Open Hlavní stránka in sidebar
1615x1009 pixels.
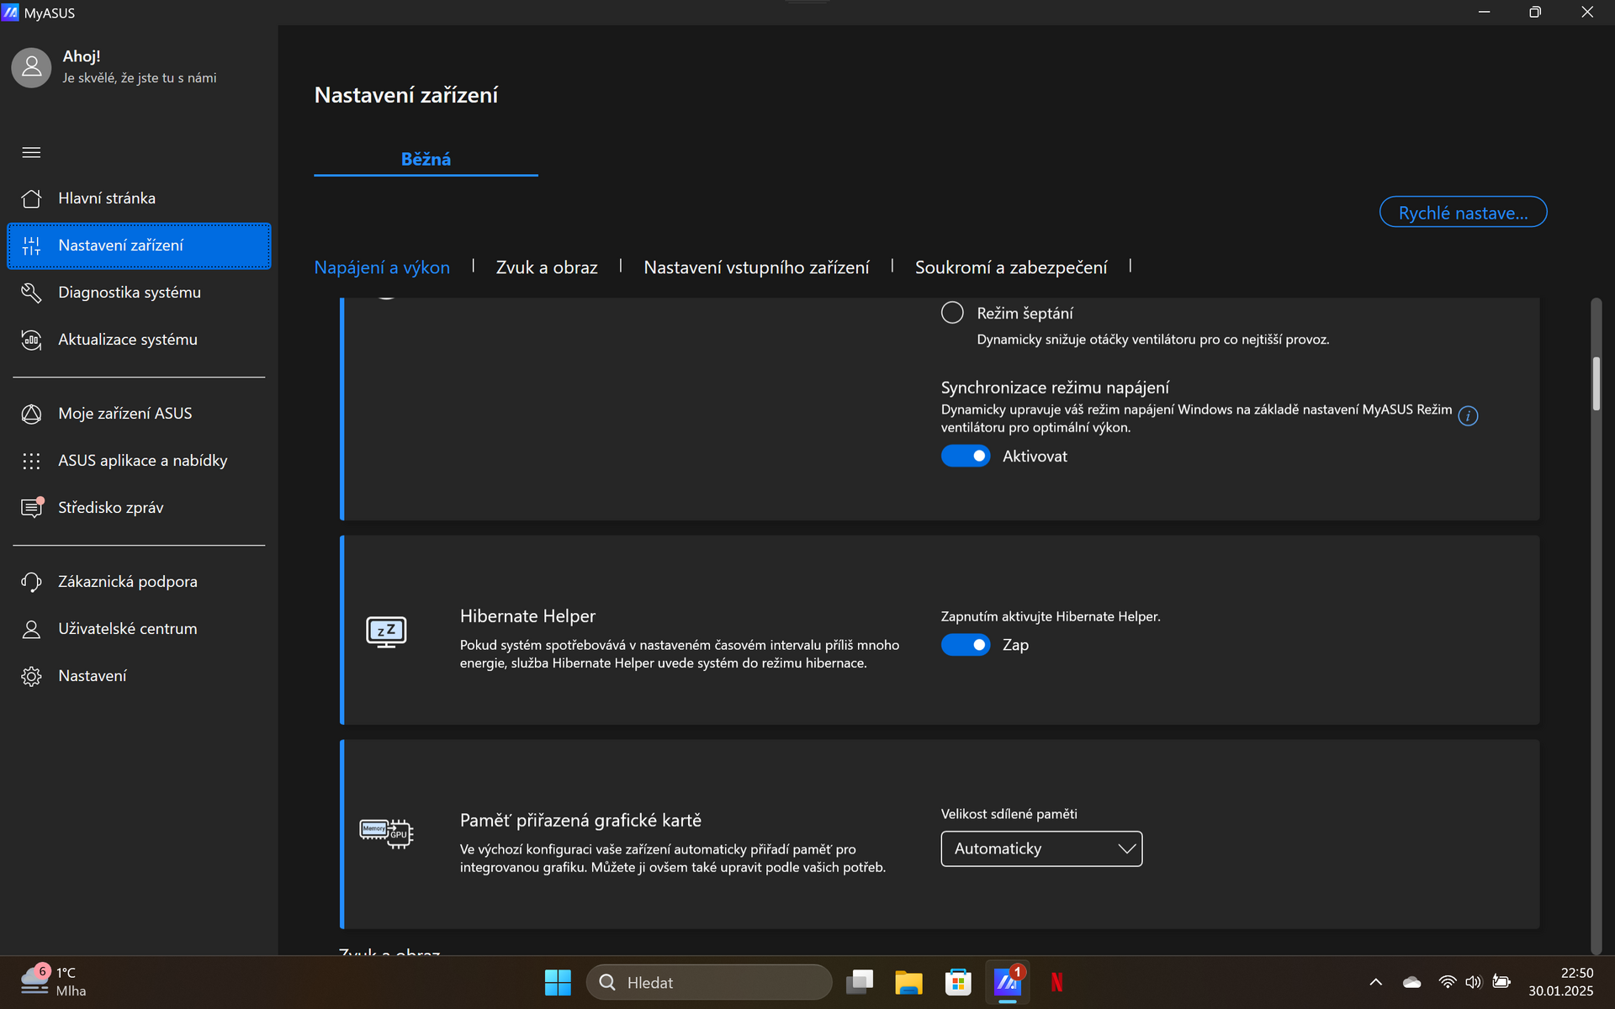pos(139,198)
